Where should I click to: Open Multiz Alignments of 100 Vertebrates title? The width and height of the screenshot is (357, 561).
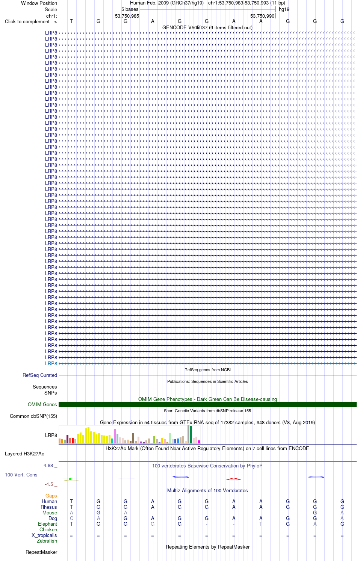point(207,490)
